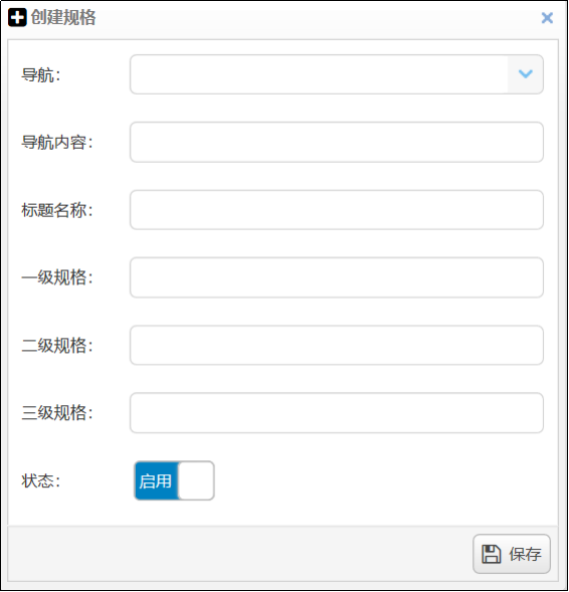Focus the 导航内容 input field
This screenshot has width=569, height=592.
[336, 142]
